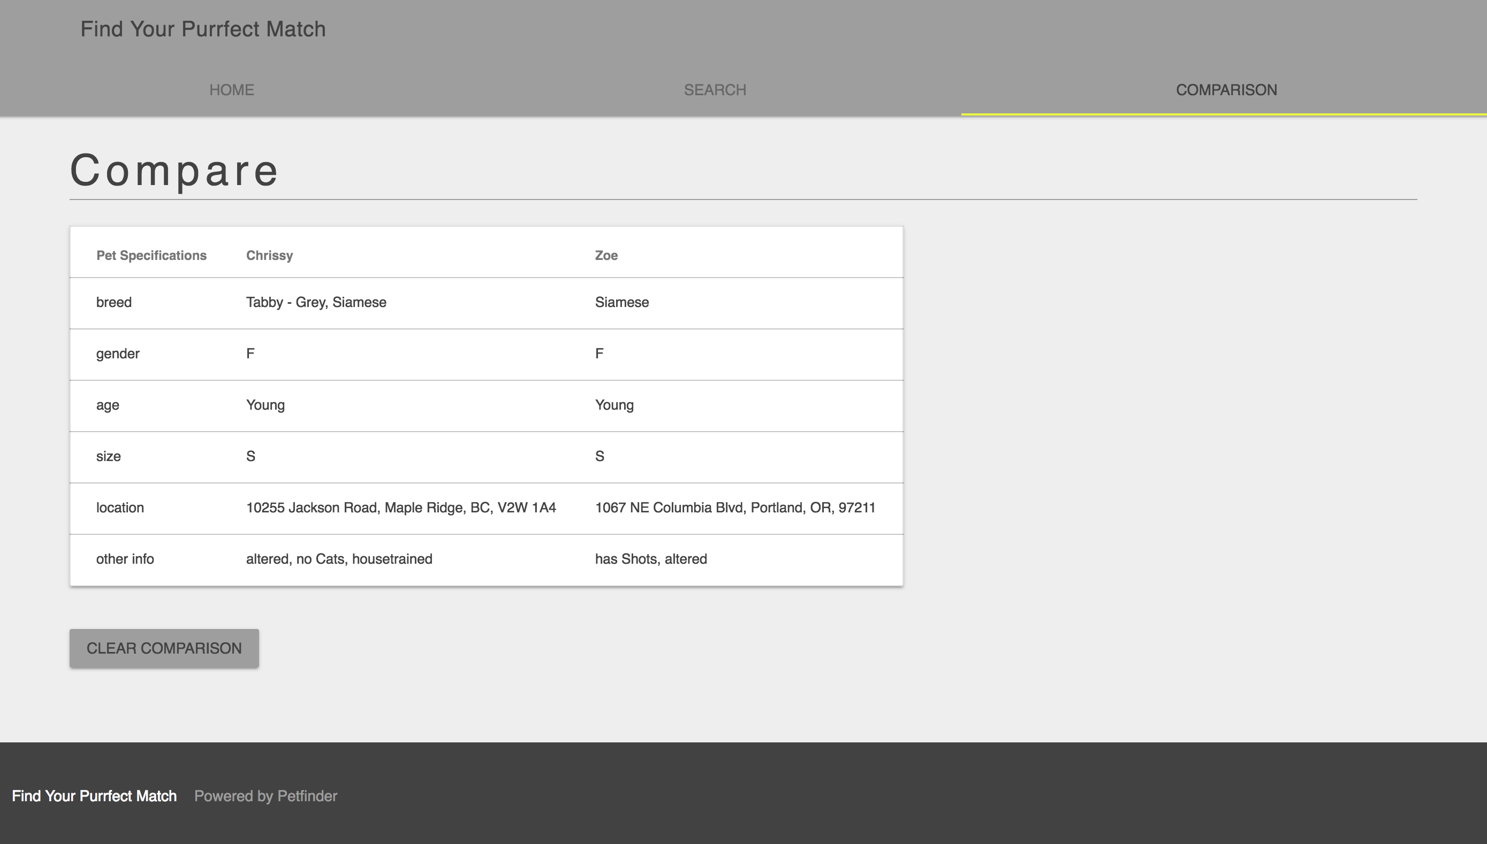Select the COMPARISON tab
This screenshot has width=1487, height=844.
pos(1226,90)
